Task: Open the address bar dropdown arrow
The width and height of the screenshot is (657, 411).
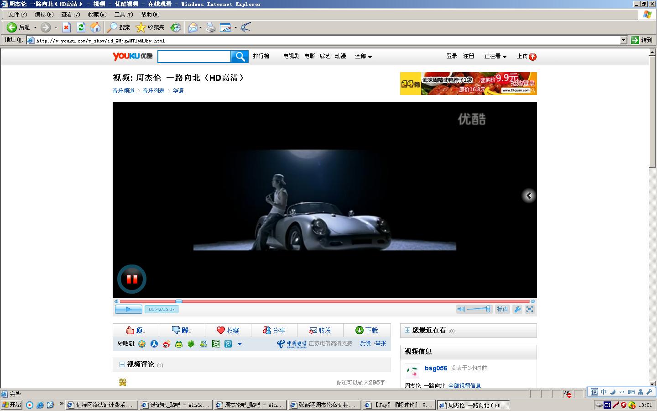Action: point(624,40)
